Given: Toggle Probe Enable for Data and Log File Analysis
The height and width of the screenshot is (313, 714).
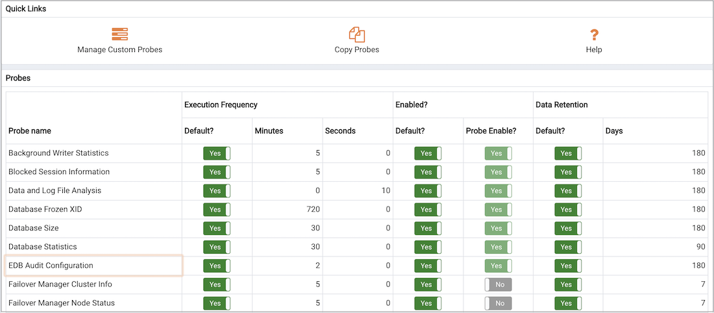Looking at the screenshot, I should click(x=498, y=190).
